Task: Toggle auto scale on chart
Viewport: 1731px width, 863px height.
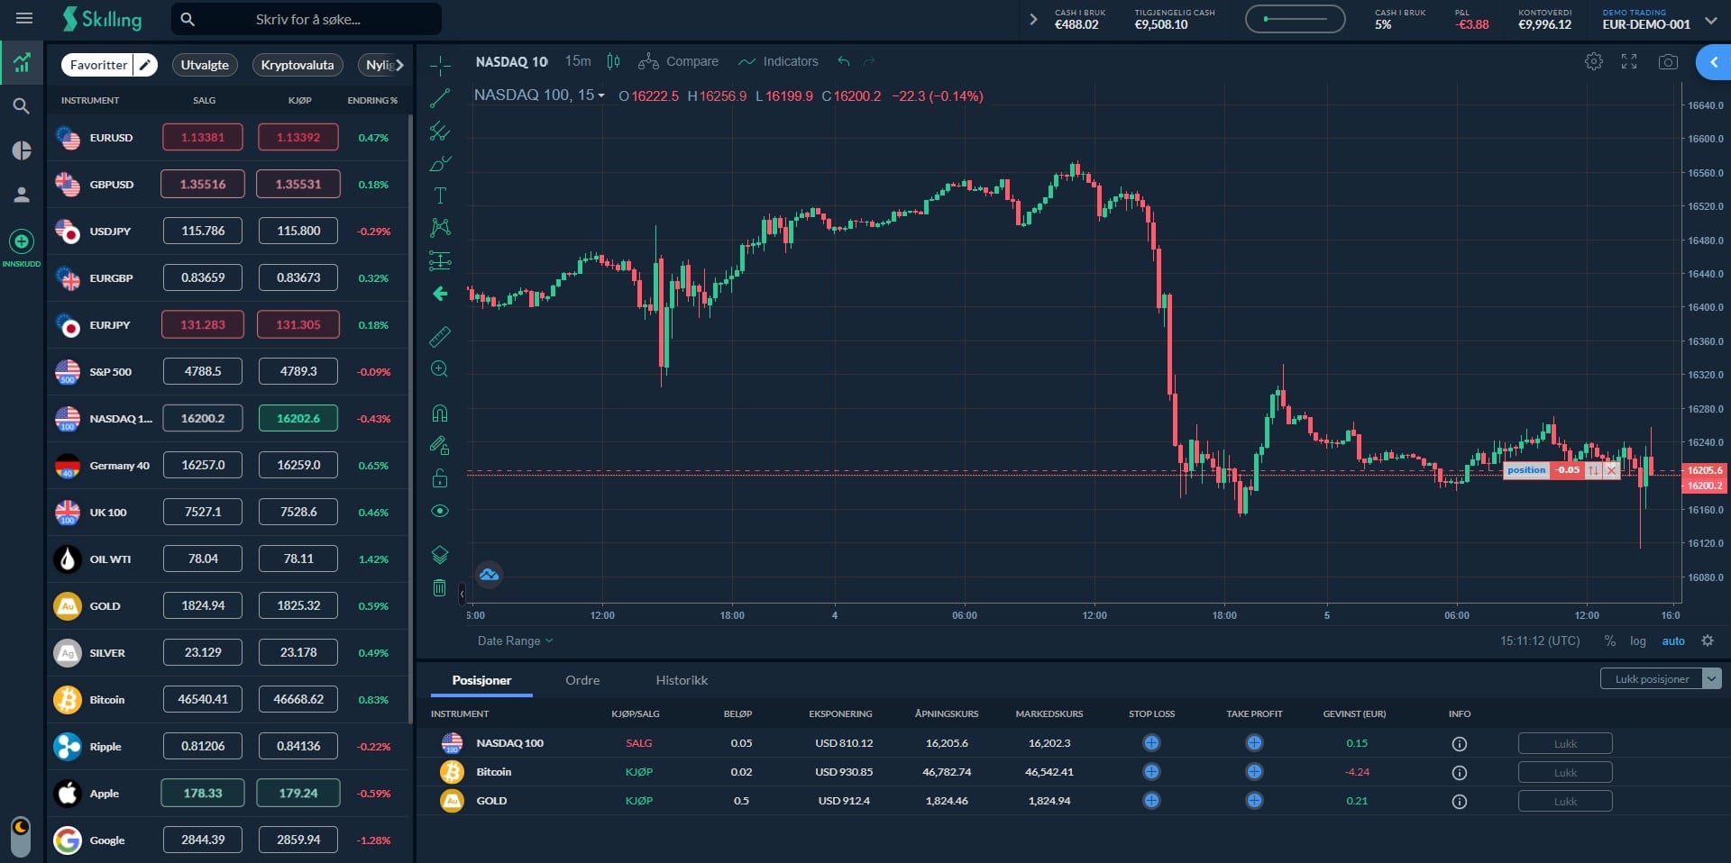Action: tap(1673, 640)
